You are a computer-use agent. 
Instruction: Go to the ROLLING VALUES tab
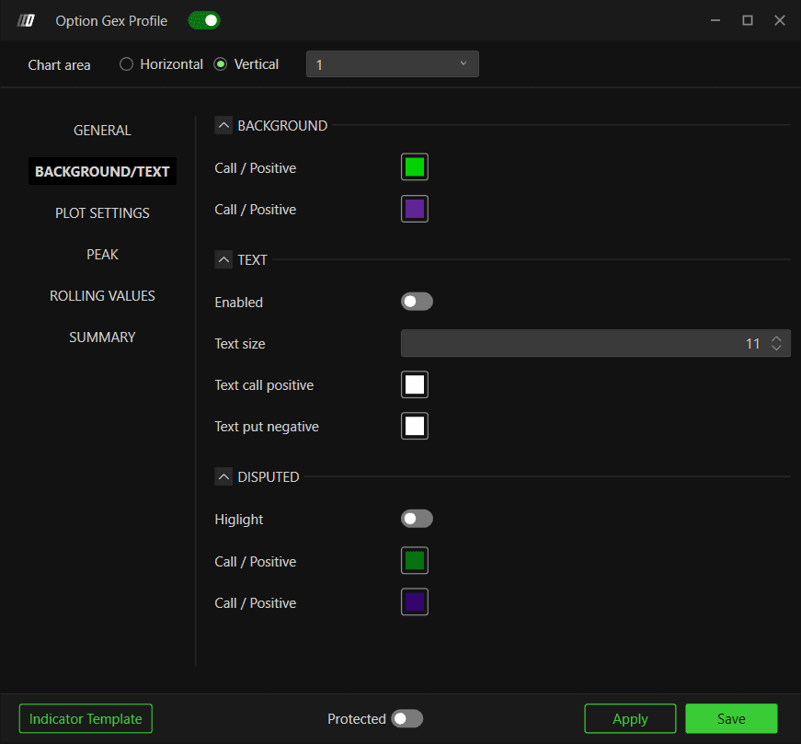click(102, 296)
